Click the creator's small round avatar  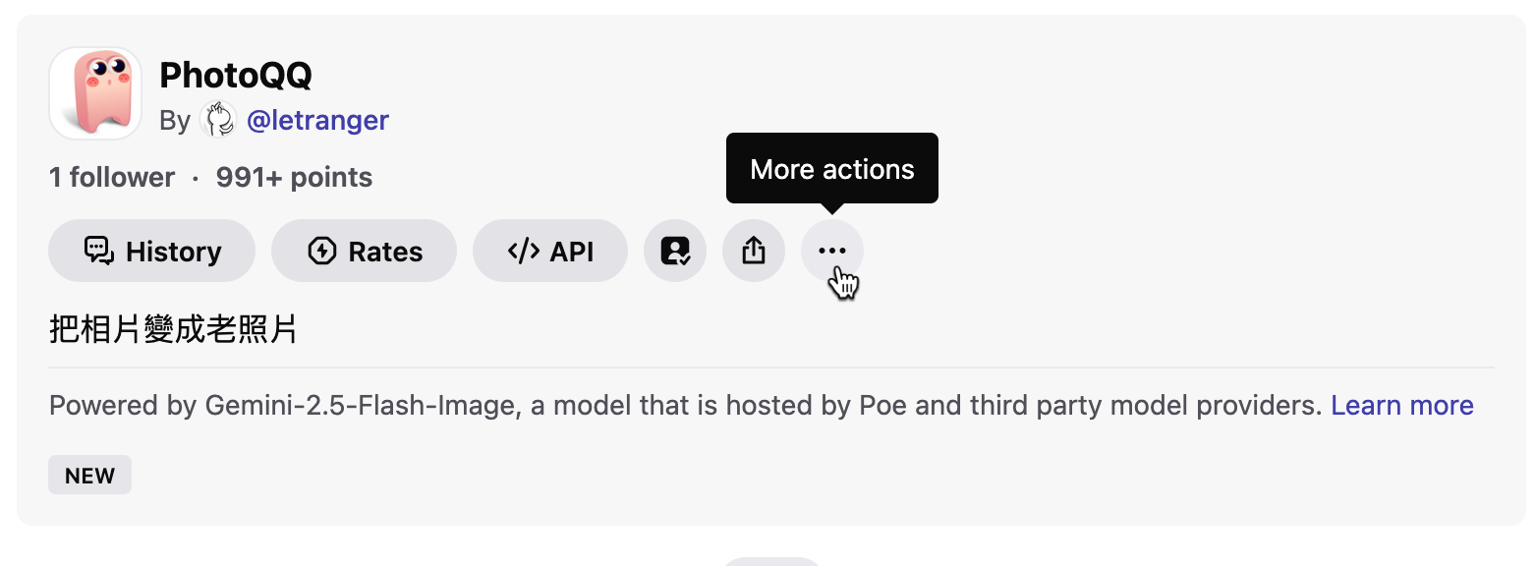click(218, 120)
